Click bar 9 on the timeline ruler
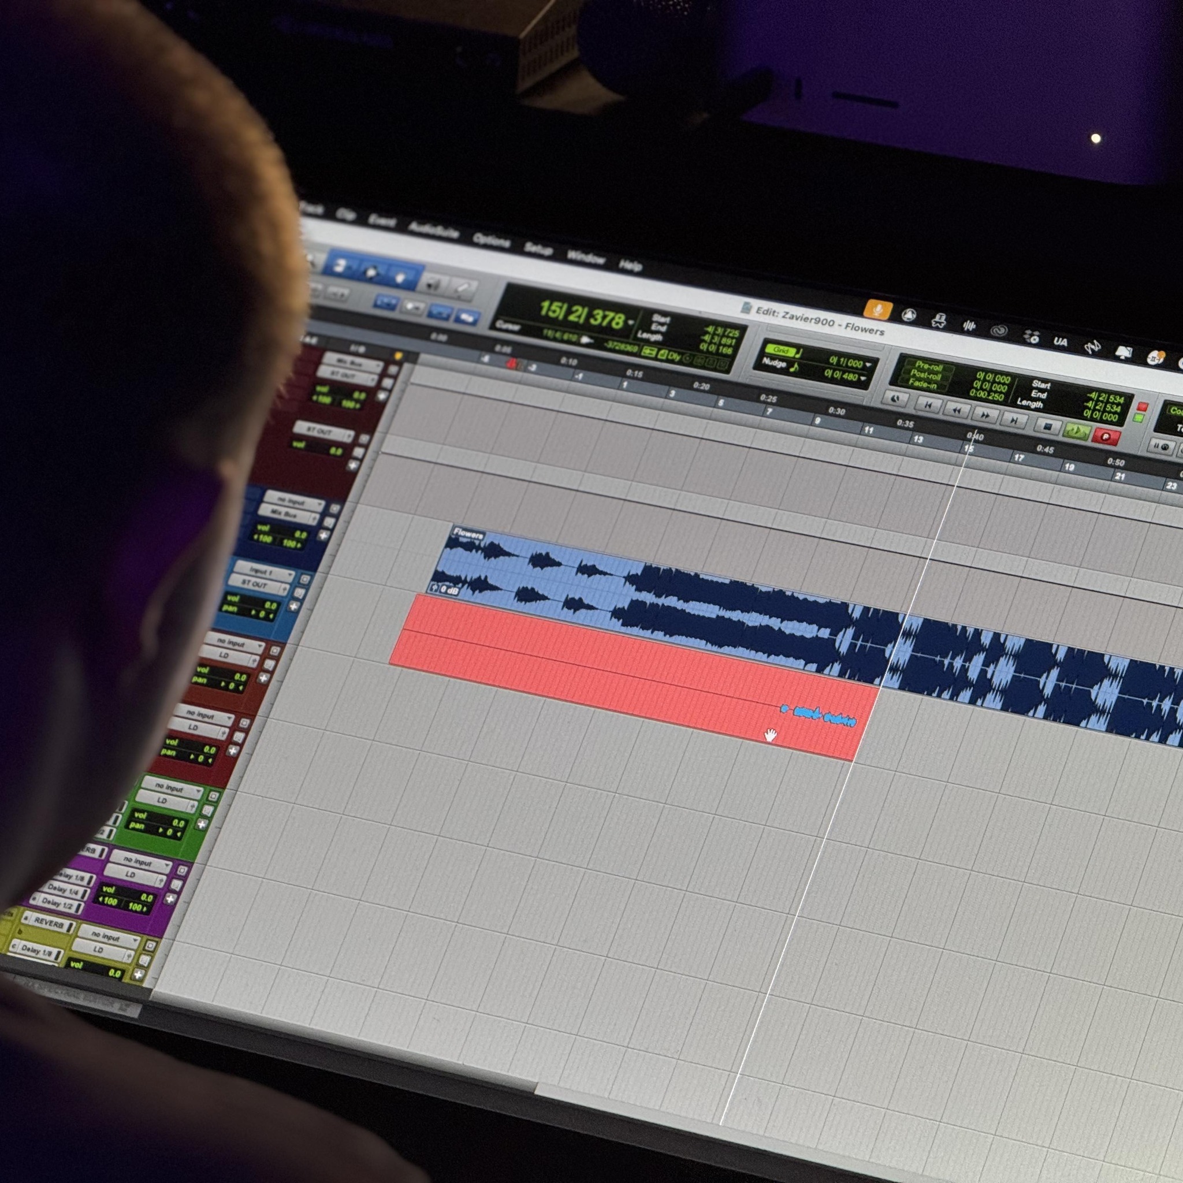Viewport: 1183px width, 1183px height. pyautogui.click(x=817, y=421)
